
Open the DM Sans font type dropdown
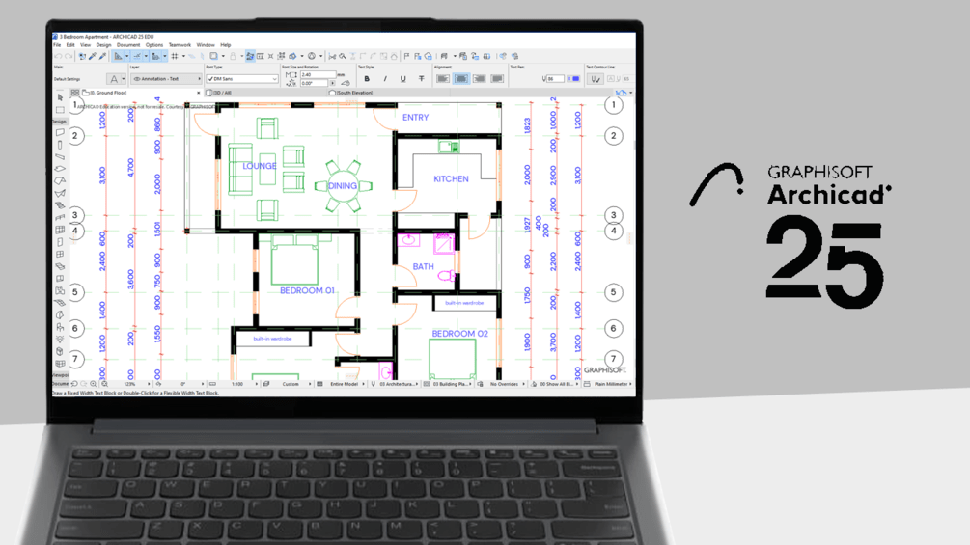pos(242,79)
